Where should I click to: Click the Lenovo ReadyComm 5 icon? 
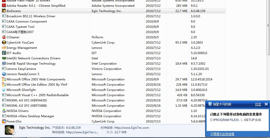point(4,74)
